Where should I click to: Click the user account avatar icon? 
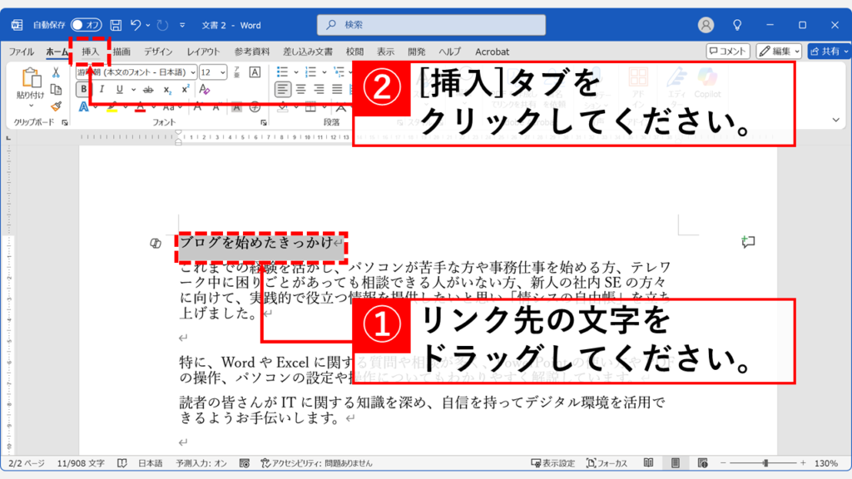pyautogui.click(x=706, y=25)
